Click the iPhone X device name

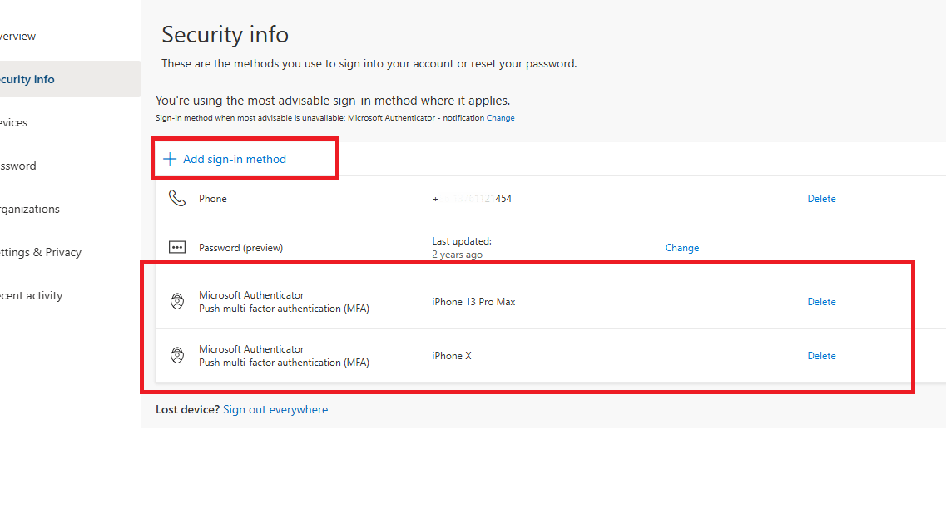451,356
